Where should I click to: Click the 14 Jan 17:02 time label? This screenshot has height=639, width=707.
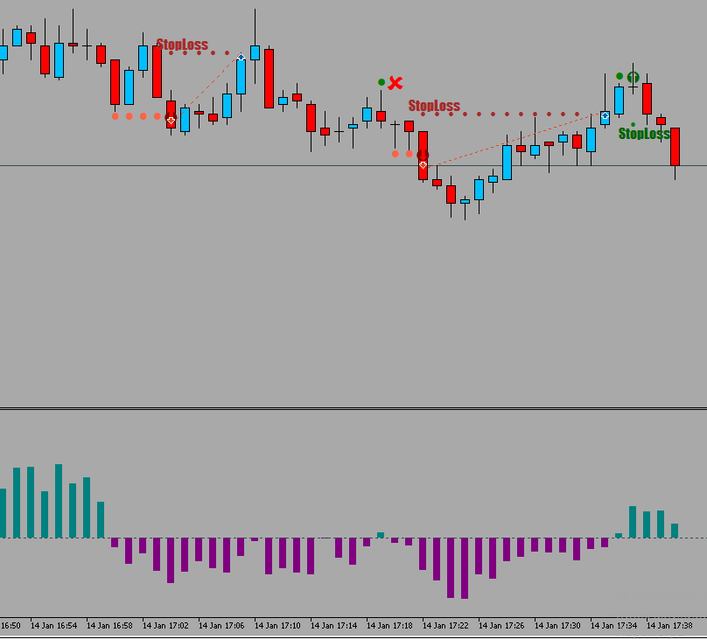pyautogui.click(x=165, y=626)
